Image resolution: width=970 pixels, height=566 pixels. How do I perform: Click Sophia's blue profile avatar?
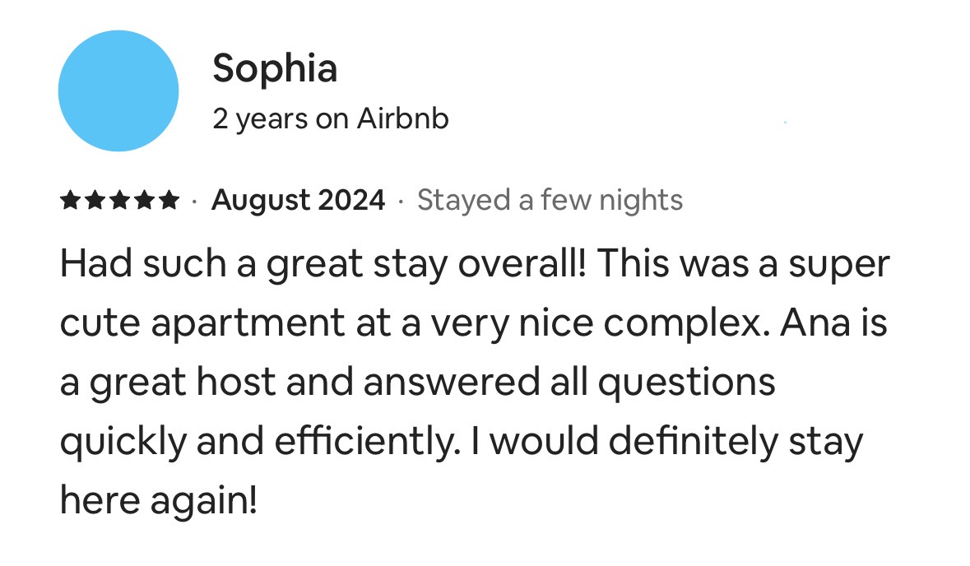pos(118,91)
